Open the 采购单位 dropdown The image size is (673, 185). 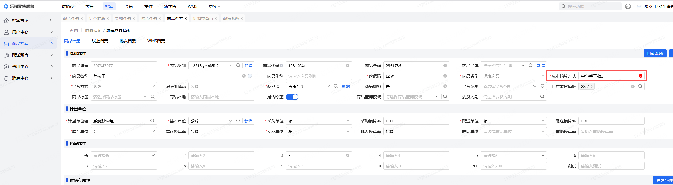click(x=319, y=121)
